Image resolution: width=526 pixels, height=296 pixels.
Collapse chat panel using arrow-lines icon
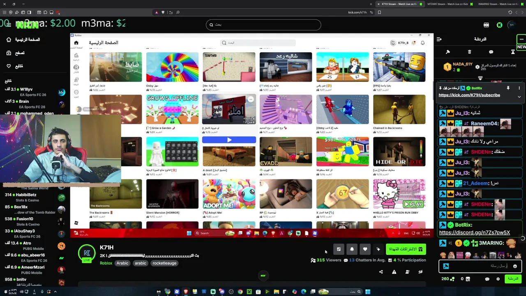coord(439,39)
